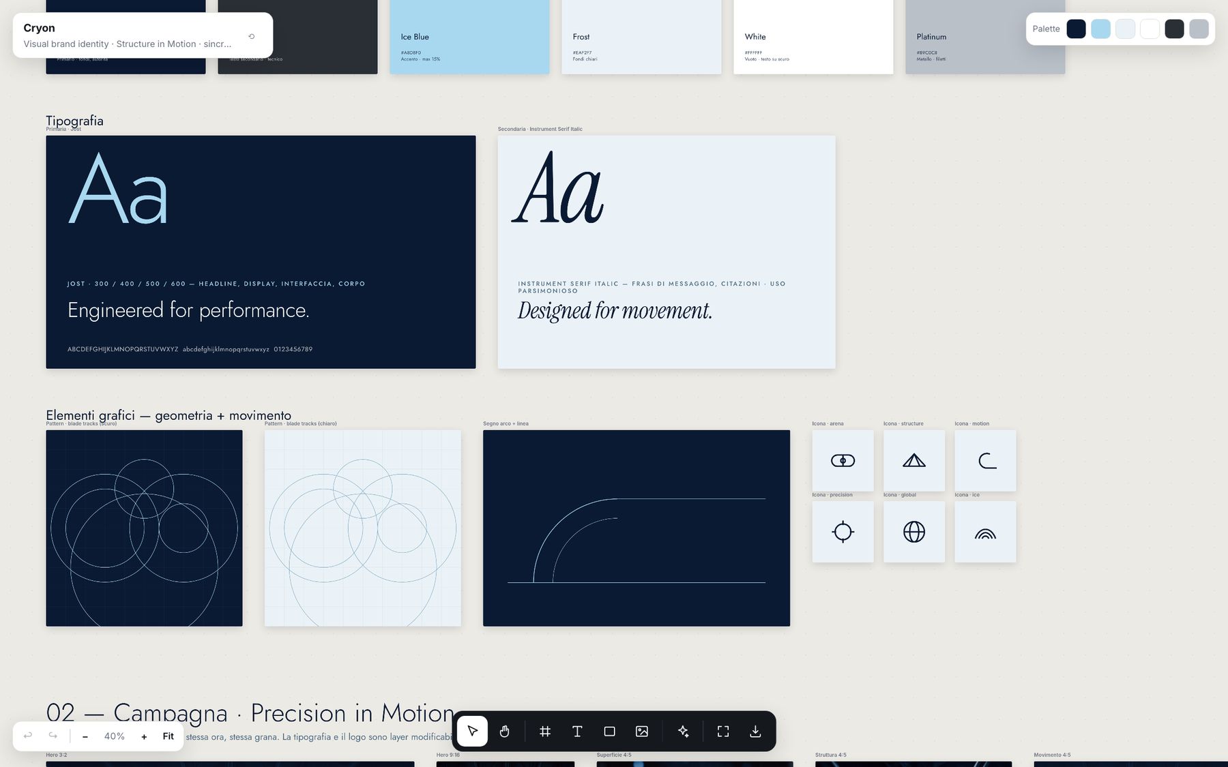
Task: Select the navy palette swatch
Action: pos(1077,29)
